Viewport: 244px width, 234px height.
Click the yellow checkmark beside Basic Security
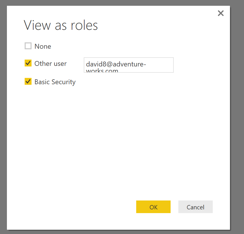[x=28, y=82]
